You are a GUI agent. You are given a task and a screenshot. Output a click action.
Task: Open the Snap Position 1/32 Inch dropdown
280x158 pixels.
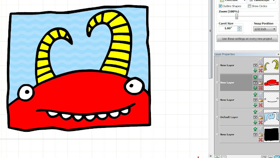tap(265, 29)
